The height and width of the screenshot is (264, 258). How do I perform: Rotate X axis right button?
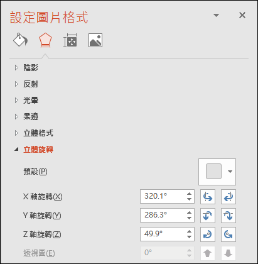click(x=228, y=197)
